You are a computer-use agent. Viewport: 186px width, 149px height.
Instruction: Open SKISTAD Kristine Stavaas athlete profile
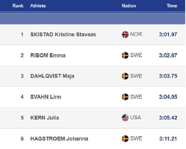pos(63,35)
